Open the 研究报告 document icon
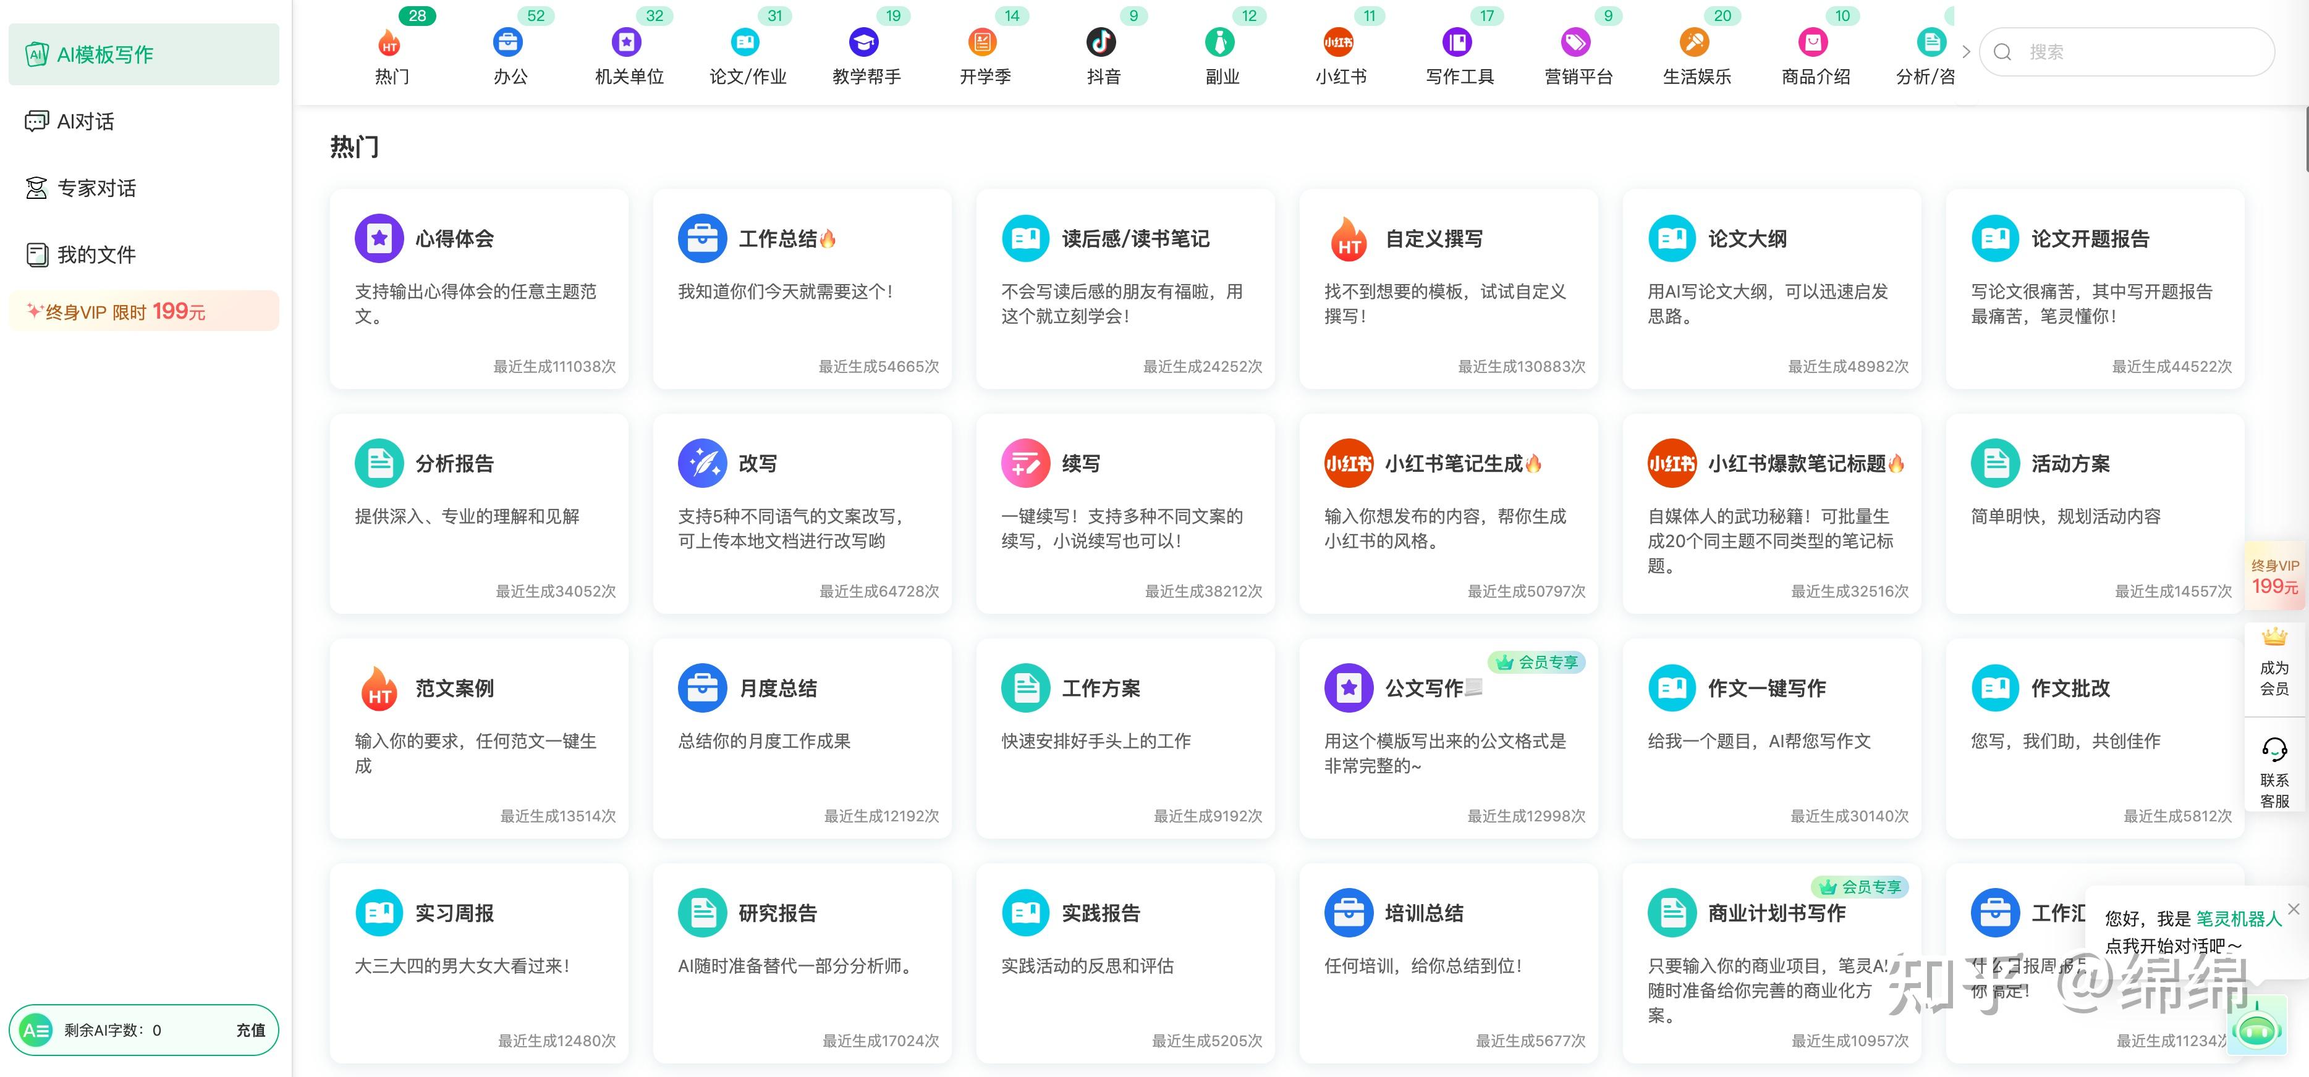 [x=702, y=912]
